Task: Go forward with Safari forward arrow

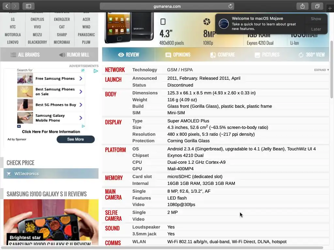Action: point(15,6)
